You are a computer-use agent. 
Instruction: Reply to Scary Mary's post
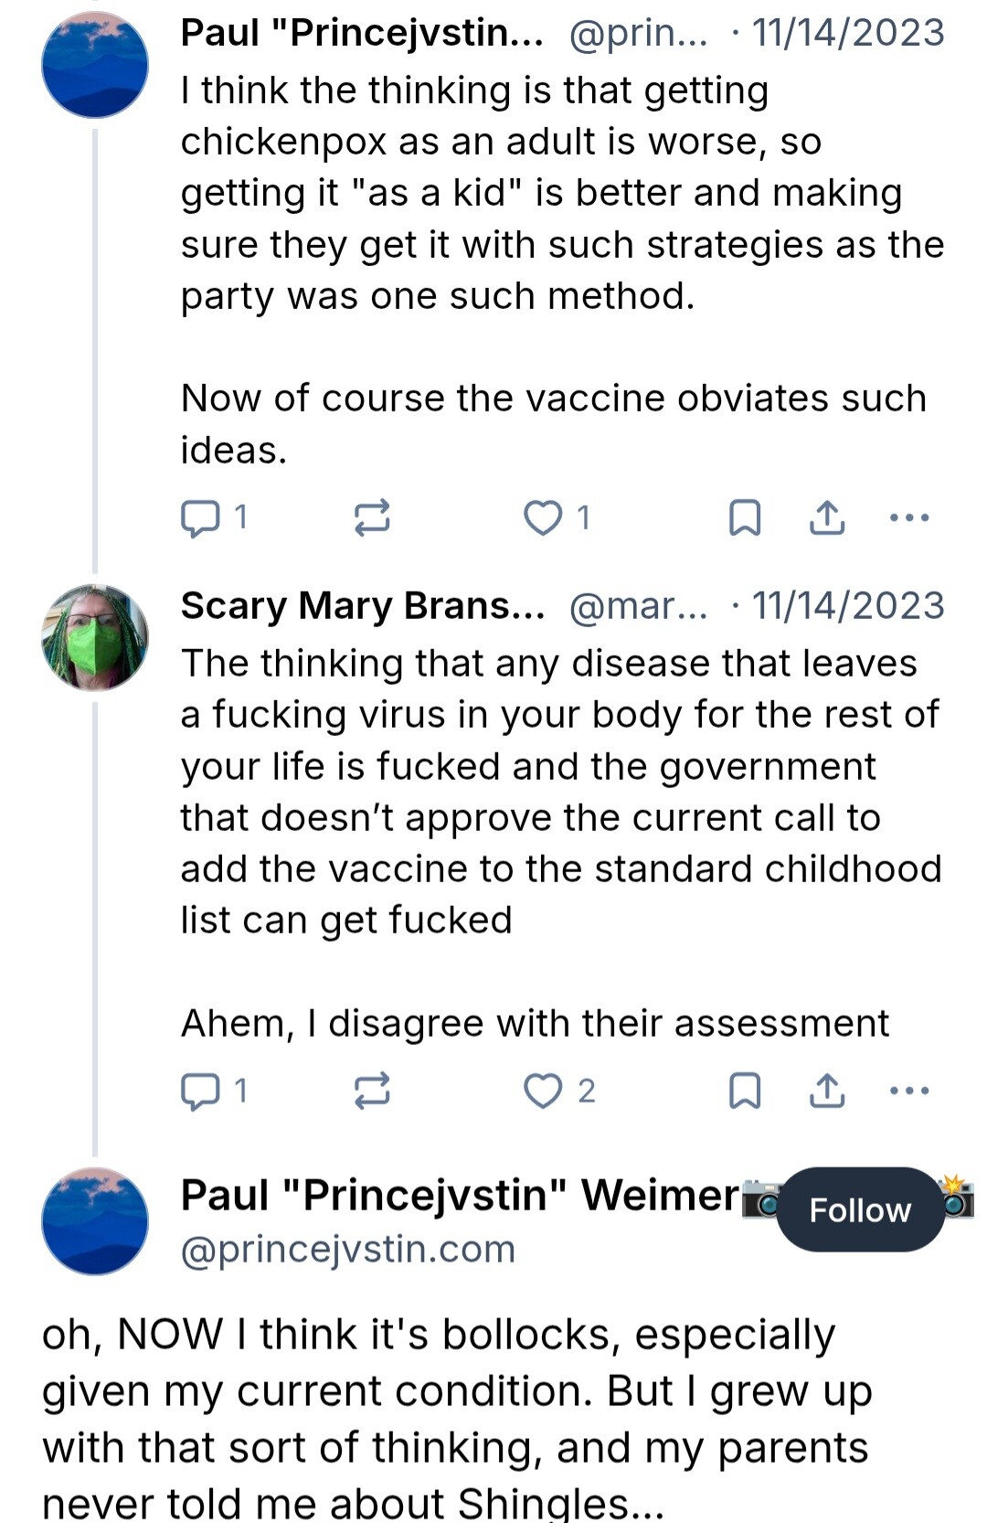click(200, 1091)
